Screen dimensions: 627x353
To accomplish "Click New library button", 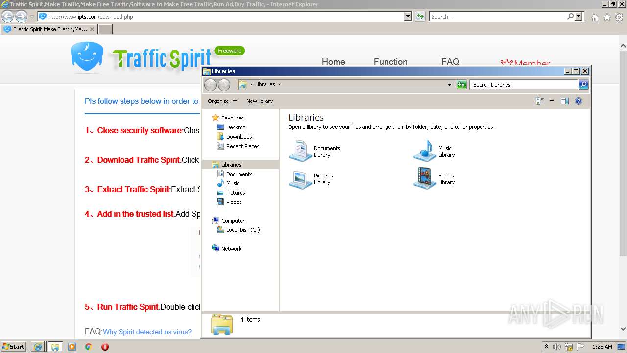I will click(x=260, y=101).
